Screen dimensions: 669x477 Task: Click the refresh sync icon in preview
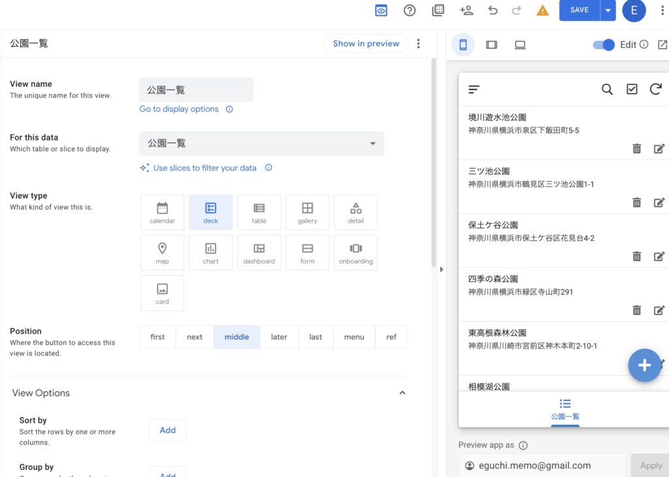(x=655, y=90)
